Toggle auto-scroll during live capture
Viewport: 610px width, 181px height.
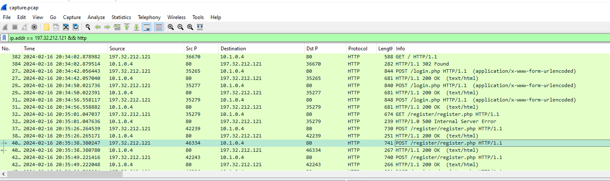coord(147,27)
